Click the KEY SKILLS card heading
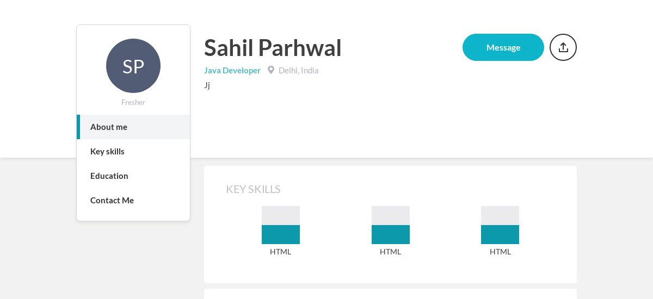Image resolution: width=653 pixels, height=299 pixels. click(253, 189)
